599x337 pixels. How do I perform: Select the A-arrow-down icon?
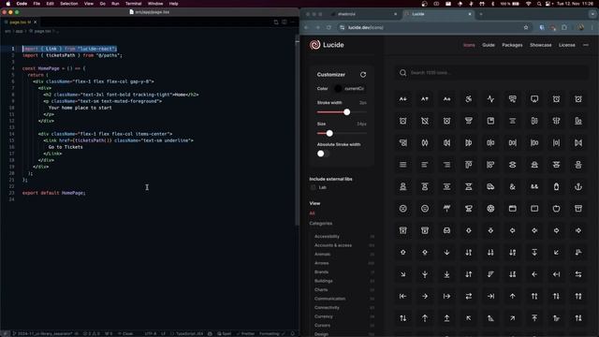tap(403, 99)
